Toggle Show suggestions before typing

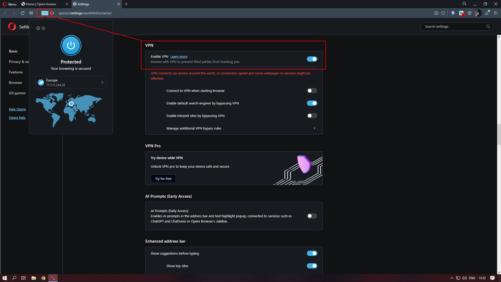pos(312,253)
